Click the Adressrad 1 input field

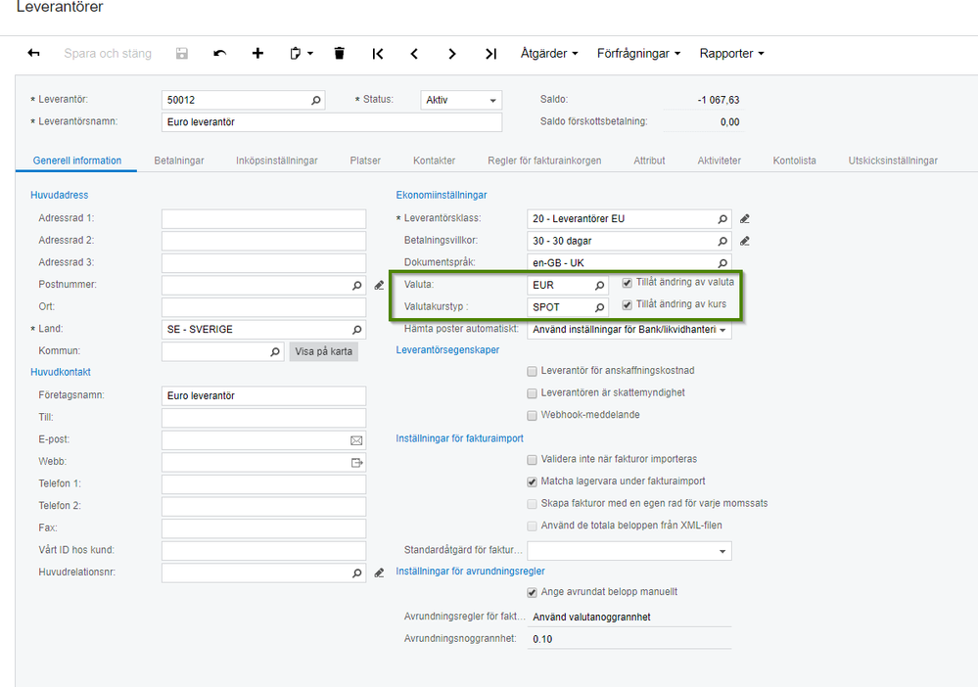click(x=263, y=218)
